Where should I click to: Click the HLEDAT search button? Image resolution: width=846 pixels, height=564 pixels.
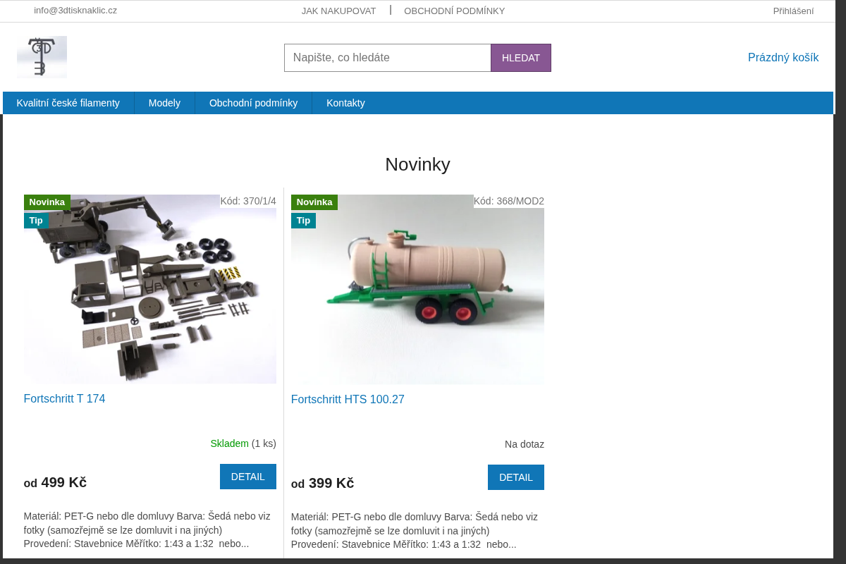[521, 58]
